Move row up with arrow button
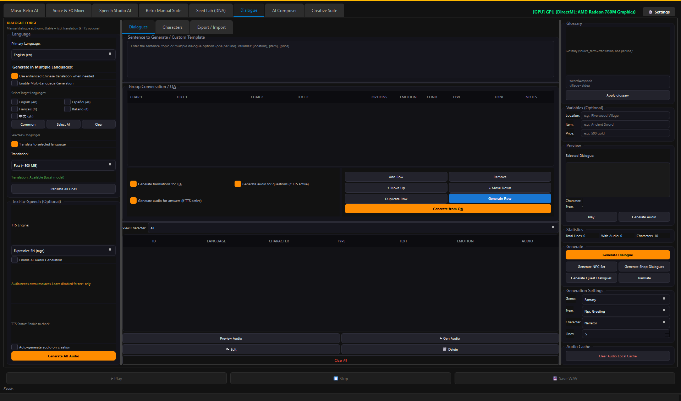 (x=396, y=188)
